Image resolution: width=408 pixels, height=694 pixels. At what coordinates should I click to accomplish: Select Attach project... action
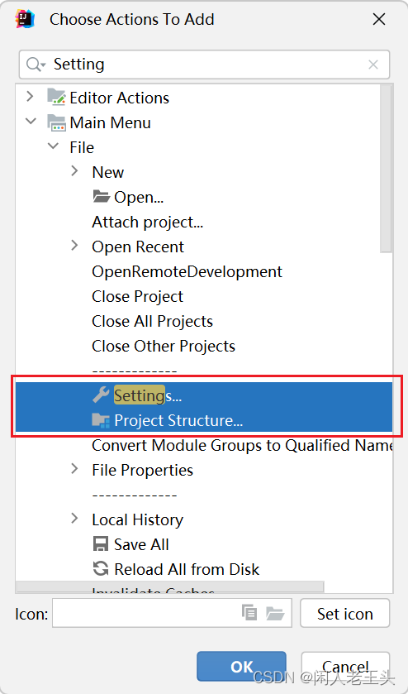coord(147,222)
